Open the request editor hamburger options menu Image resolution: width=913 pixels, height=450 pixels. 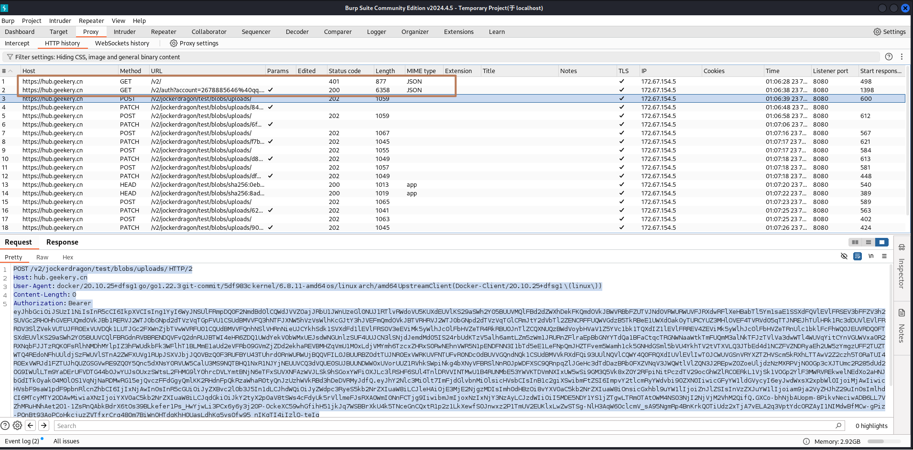[x=884, y=256]
